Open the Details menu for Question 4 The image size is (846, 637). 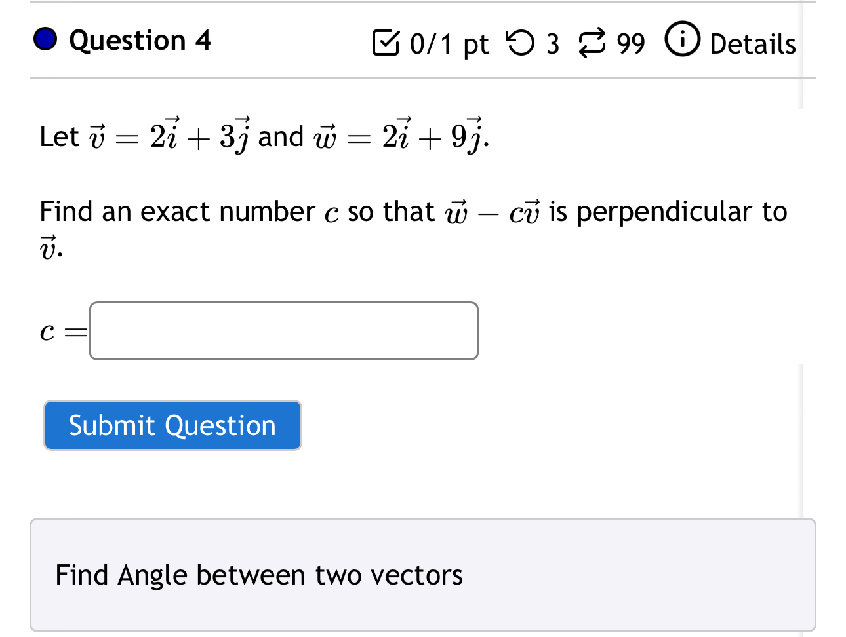tap(752, 44)
